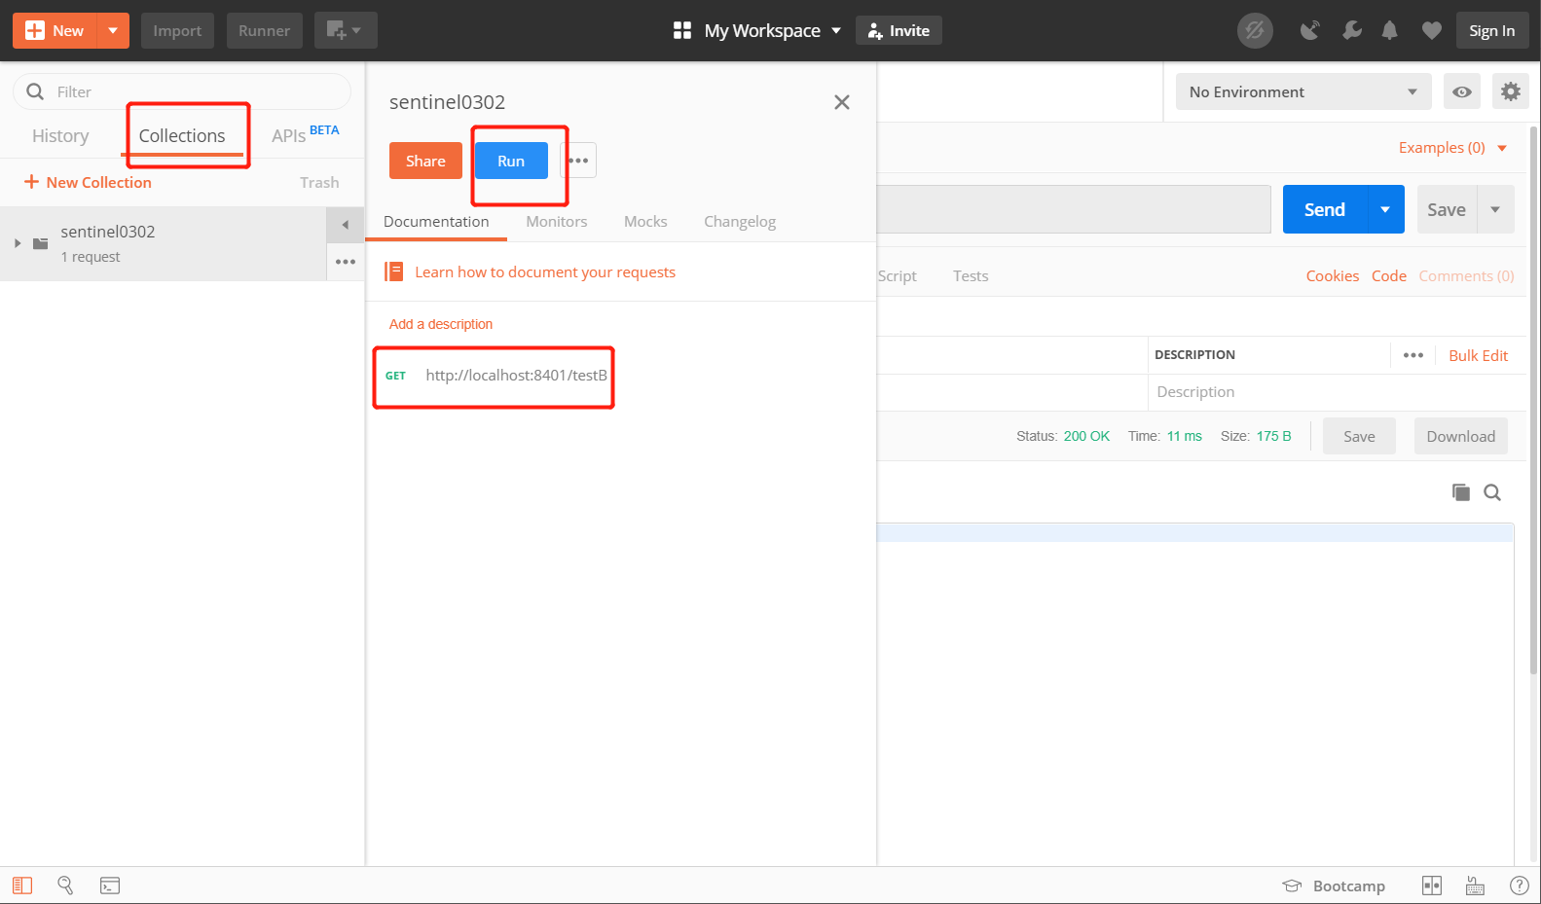Click Add a description
Viewport: 1541px width, 904px height.
click(x=441, y=324)
